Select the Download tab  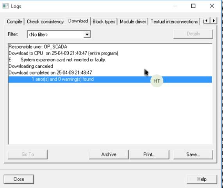(78, 21)
